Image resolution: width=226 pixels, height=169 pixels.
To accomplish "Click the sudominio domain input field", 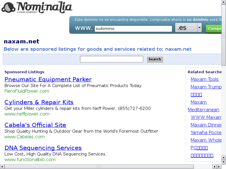I will point(133,29).
